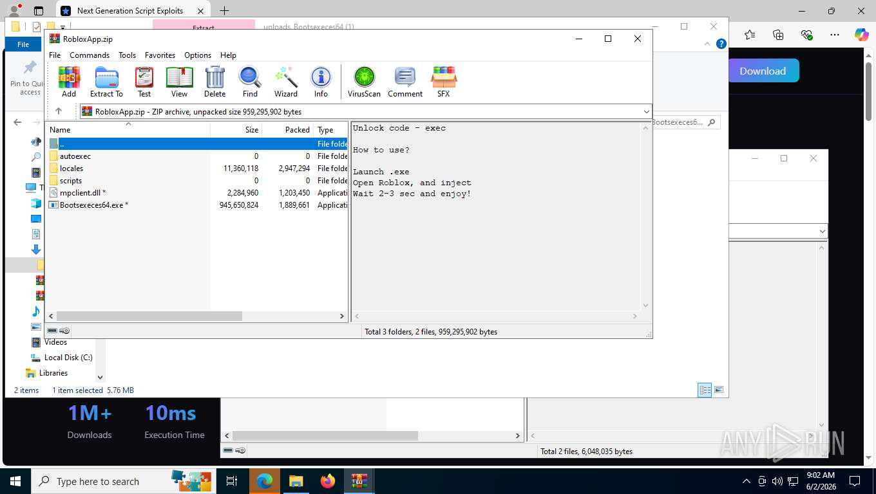Click the Download button on the webpage
Viewport: 876px width, 494px height.
763,71
